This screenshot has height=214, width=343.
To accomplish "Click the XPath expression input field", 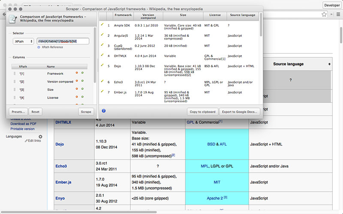I will tap(63, 42).
